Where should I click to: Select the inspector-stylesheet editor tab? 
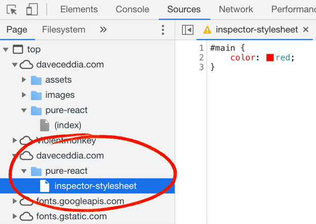click(x=257, y=29)
